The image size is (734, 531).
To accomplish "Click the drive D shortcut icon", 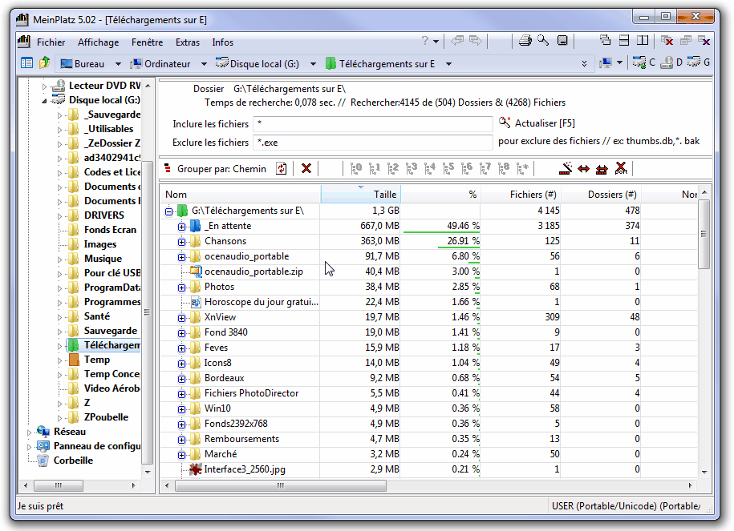I will pyautogui.click(x=671, y=62).
